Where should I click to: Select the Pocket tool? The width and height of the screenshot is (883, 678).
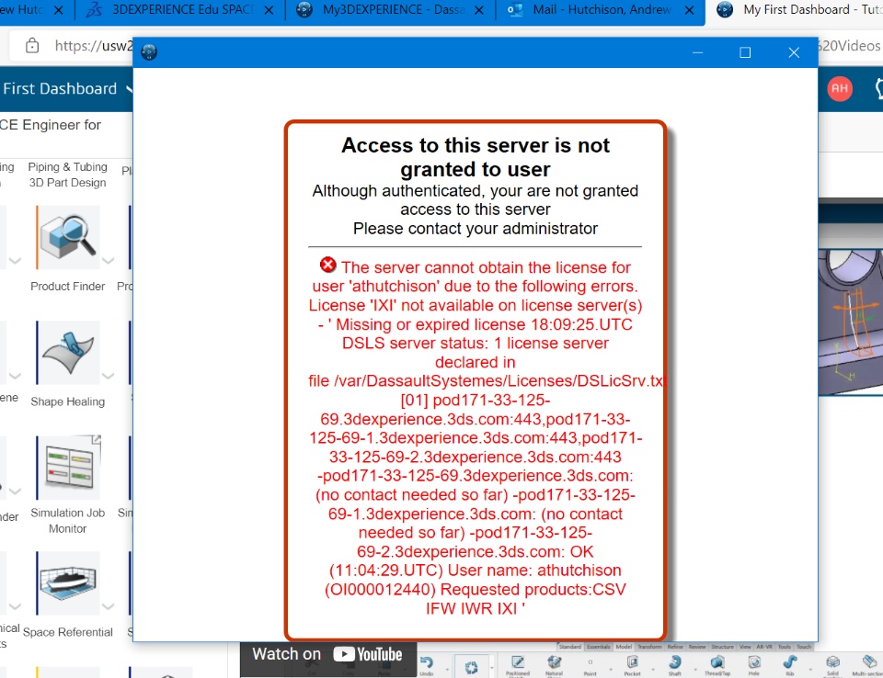[633, 665]
